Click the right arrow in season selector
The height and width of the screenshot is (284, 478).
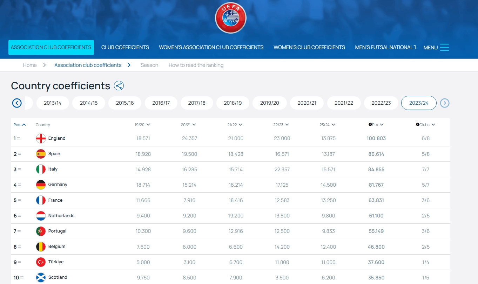coord(445,103)
